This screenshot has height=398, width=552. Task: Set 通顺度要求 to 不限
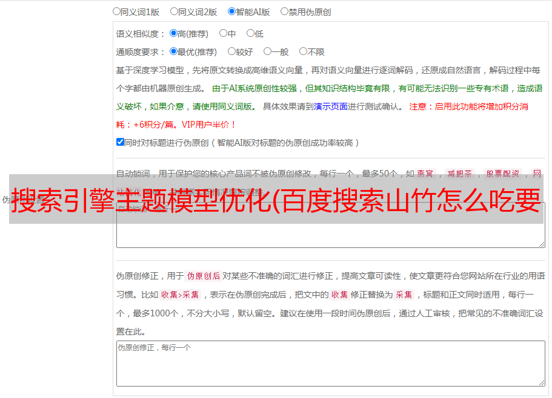point(303,51)
